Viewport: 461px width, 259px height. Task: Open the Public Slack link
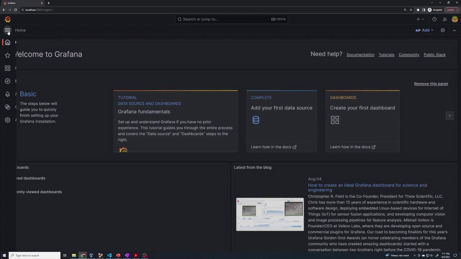[435, 55]
